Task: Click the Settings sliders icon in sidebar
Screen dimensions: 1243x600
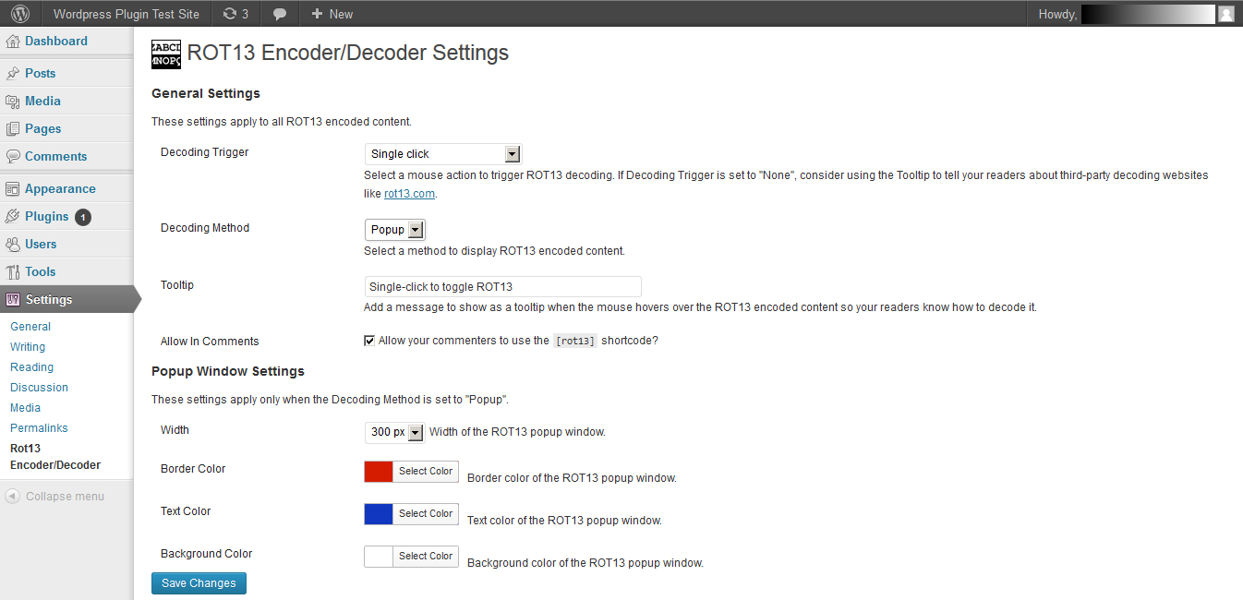Action: 13,299
